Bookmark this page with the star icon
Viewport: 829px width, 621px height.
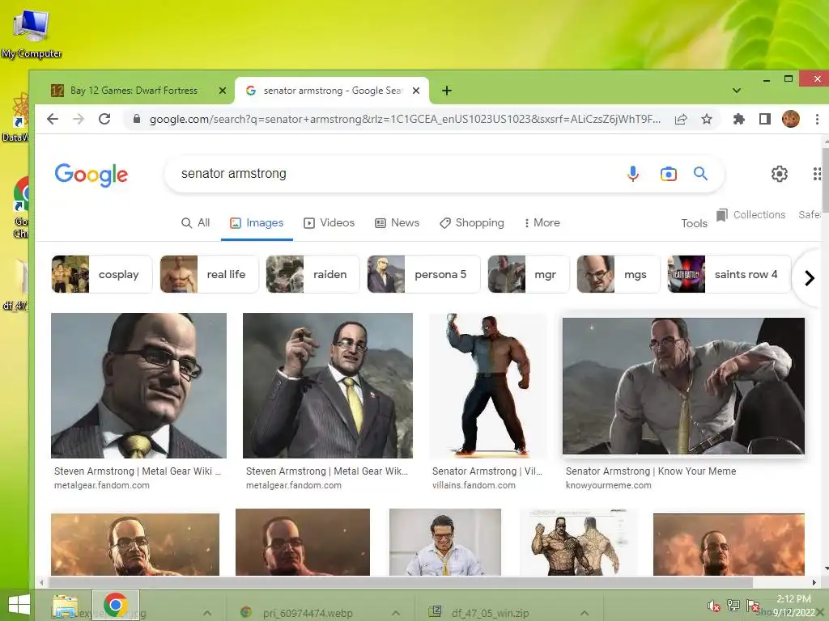(x=706, y=119)
